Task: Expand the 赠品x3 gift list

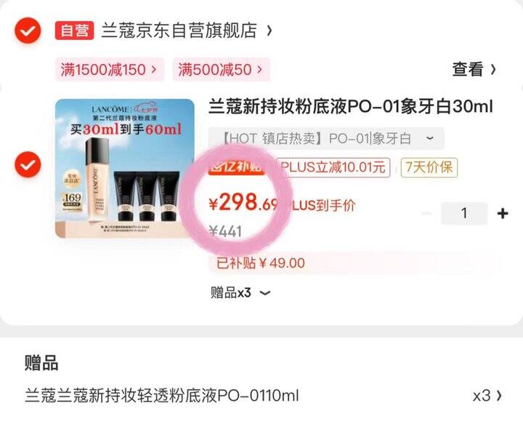Action: 240,292
